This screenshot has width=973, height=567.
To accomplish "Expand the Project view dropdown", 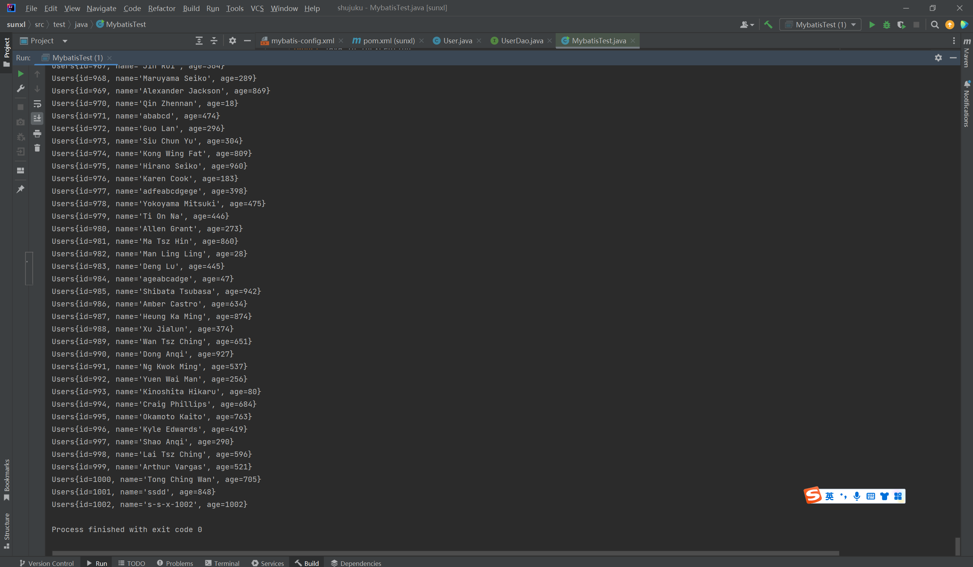I will click(x=65, y=41).
